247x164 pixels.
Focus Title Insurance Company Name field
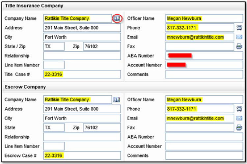[77, 18]
